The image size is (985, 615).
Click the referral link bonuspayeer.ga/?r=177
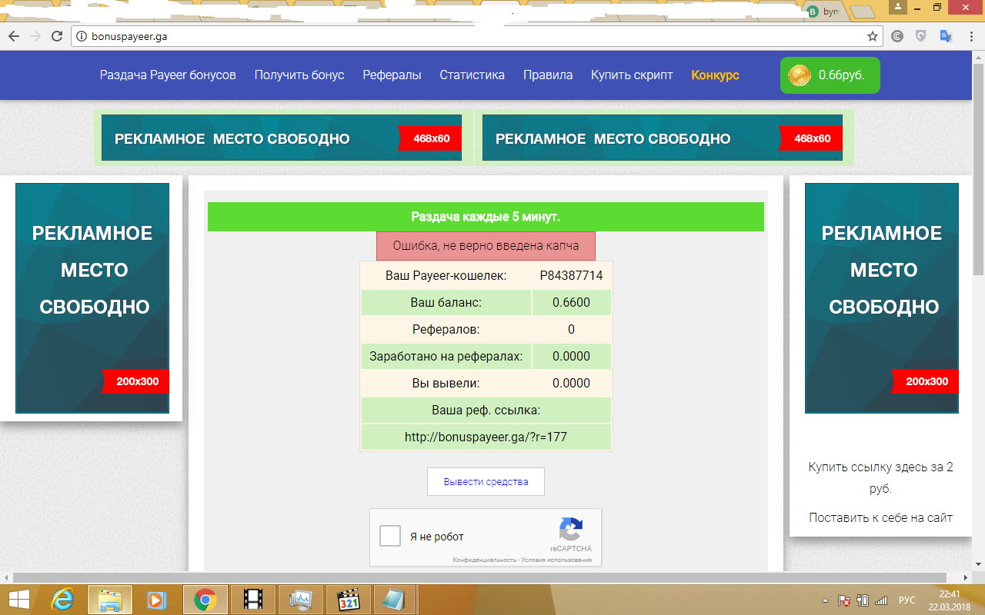coord(486,437)
